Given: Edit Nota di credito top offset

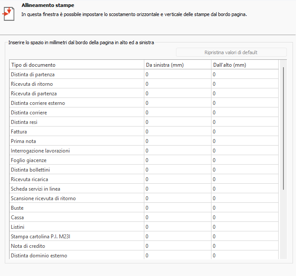Looking at the screenshot, I should coord(244,246).
